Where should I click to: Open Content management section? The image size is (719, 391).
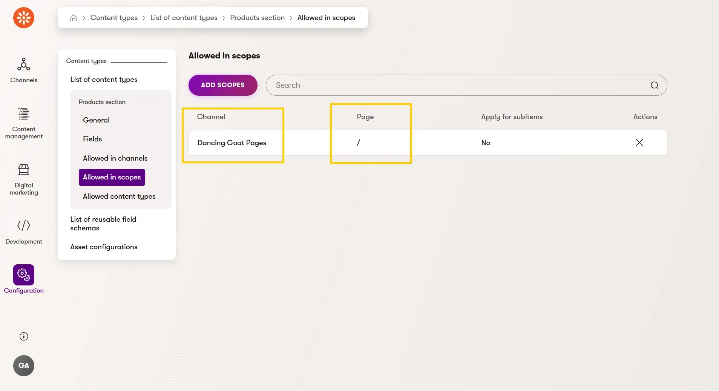[x=24, y=123]
